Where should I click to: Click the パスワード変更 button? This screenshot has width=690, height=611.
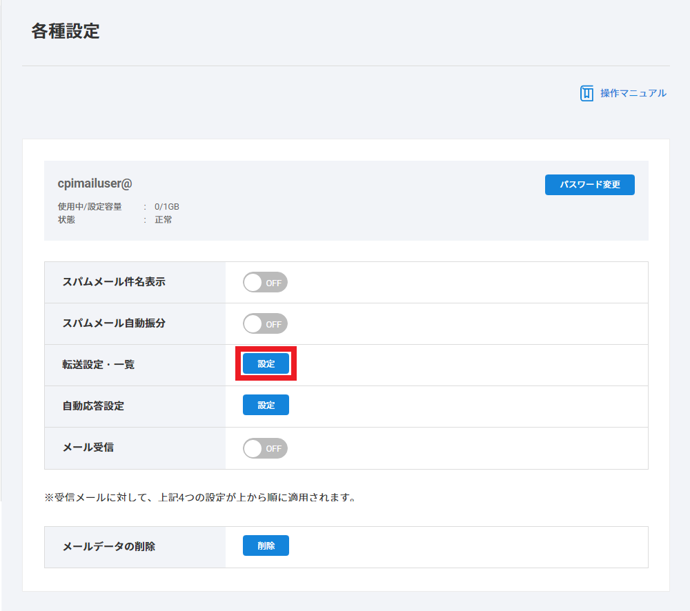pos(589,185)
